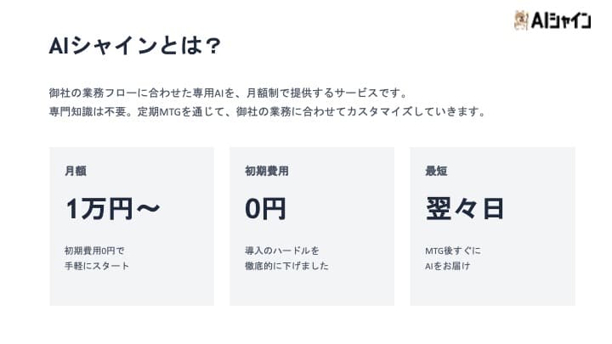Select the large 1万円〜 price figure
The height and width of the screenshot is (344, 612).
coord(112,208)
